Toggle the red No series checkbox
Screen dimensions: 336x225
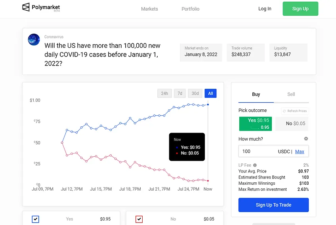coord(139,219)
